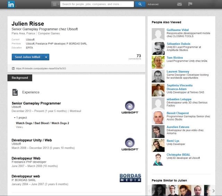222x196 pixels.
Task: Click Septimiu-Vincentiu Dioanca-Adam profile photo
Action: pyautogui.click(x=158, y=90)
